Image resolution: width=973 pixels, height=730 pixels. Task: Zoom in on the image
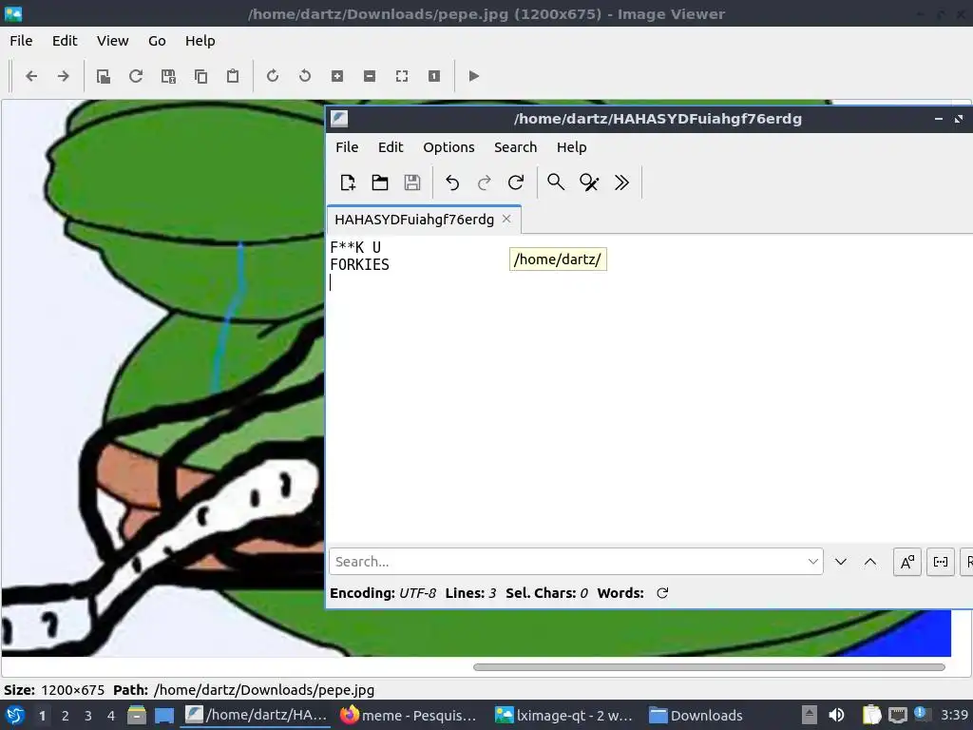(337, 76)
